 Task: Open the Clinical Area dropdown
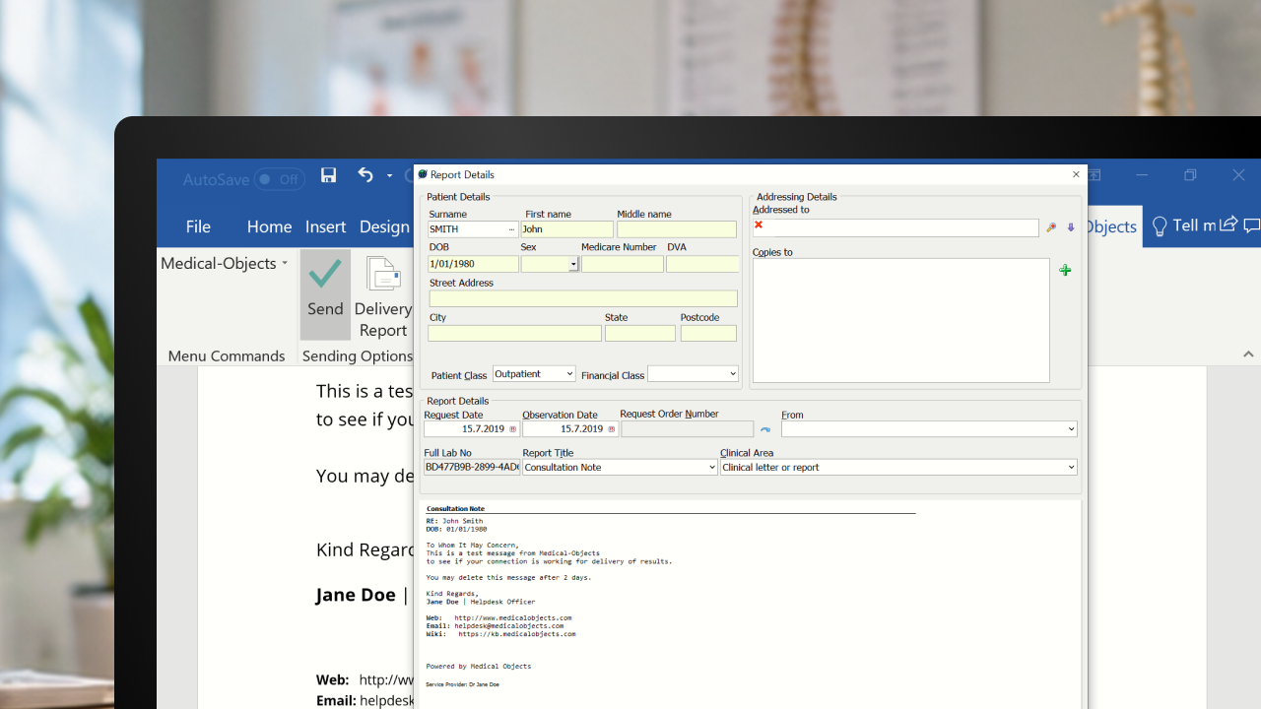[x=1071, y=467]
